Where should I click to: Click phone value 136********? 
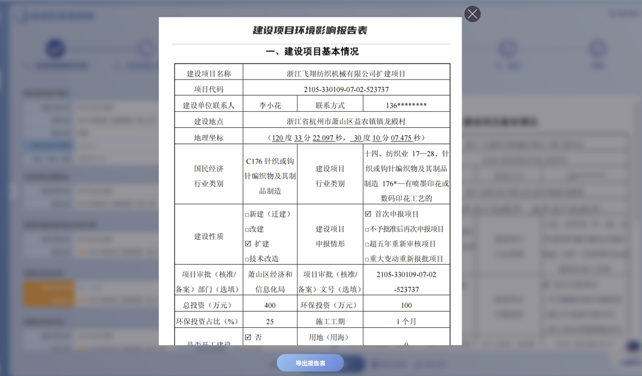coord(406,106)
